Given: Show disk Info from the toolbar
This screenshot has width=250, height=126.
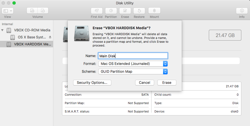Looking at the screenshot, I should 242,11.
